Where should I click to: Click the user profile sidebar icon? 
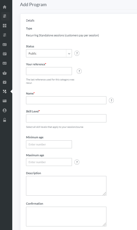[x=5, y=110]
